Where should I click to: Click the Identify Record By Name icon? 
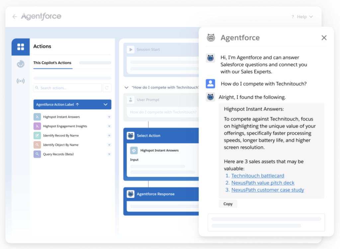(37, 136)
